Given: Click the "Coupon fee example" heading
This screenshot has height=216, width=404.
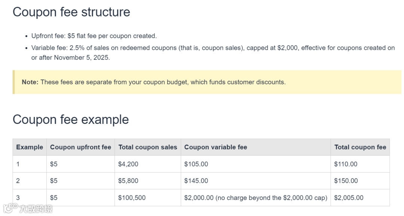Looking at the screenshot, I should point(71,119).
